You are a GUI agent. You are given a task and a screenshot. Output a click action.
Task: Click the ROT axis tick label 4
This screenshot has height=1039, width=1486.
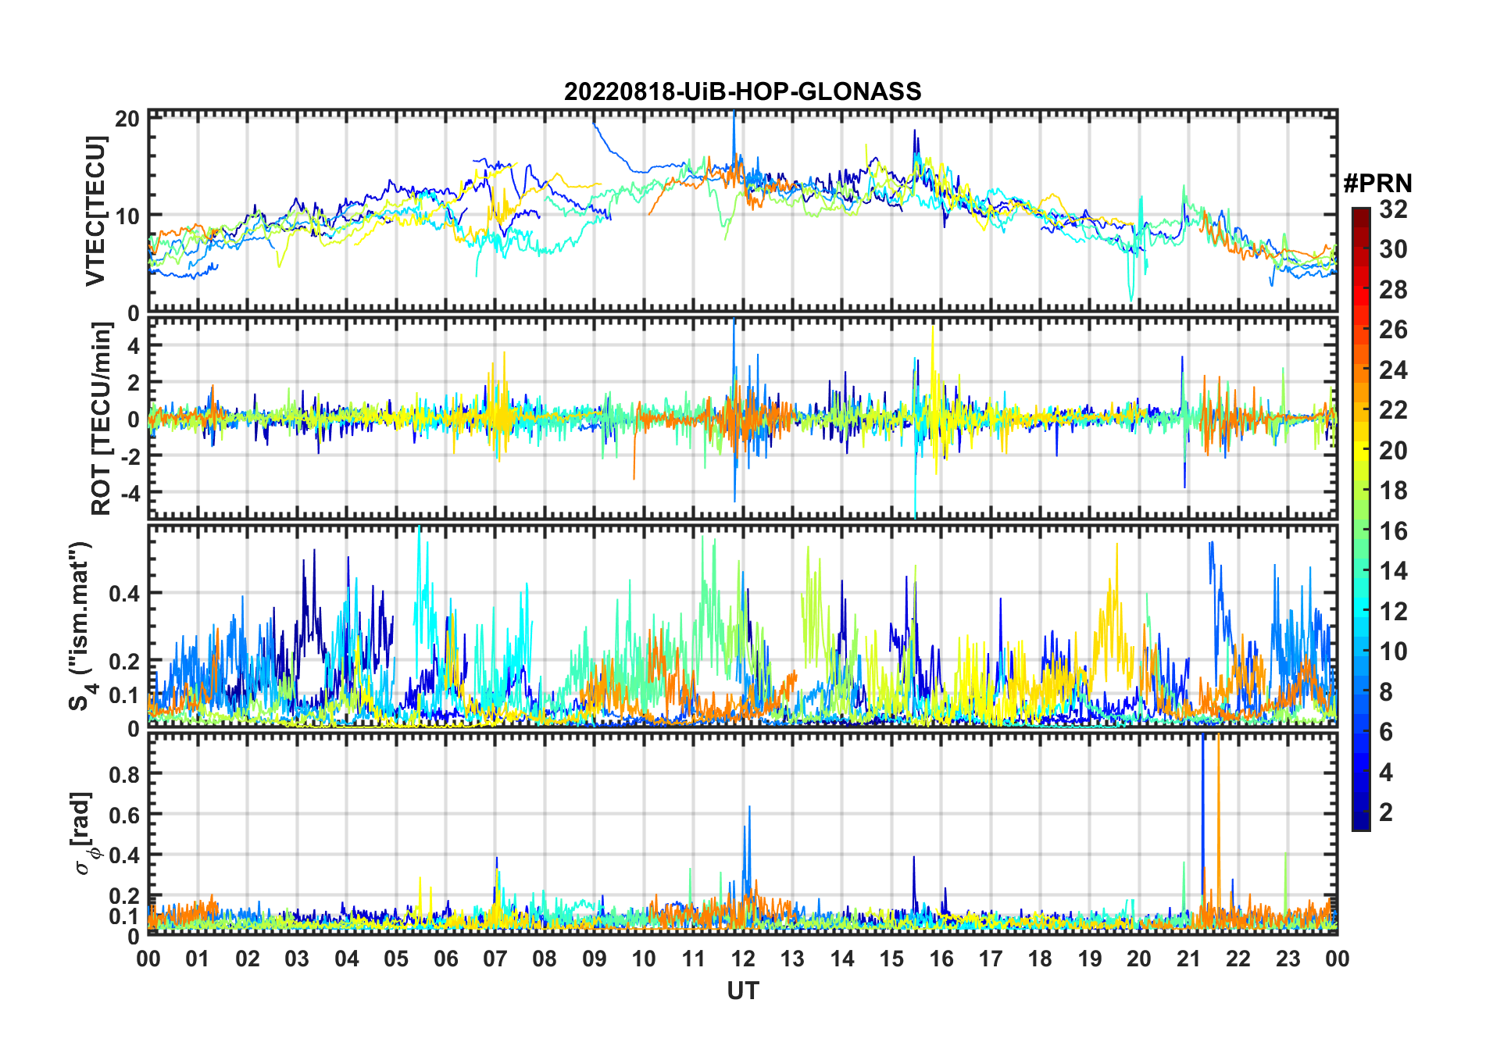point(134,345)
